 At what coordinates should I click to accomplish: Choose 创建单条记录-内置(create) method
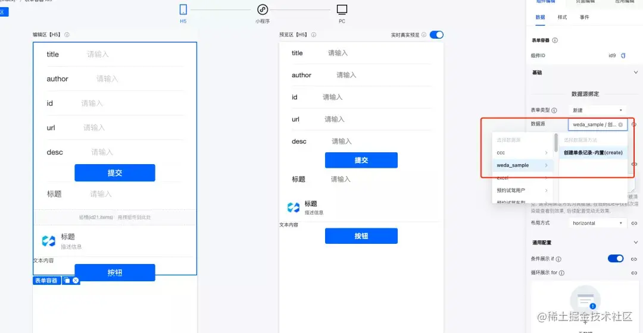pos(593,152)
